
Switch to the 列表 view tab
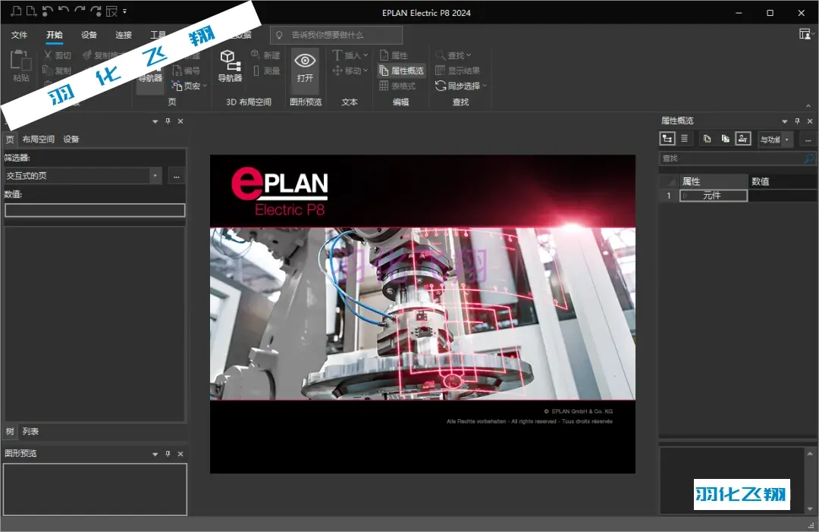coord(30,431)
